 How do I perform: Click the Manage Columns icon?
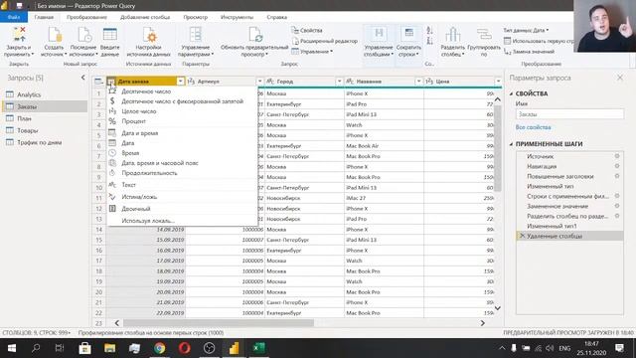click(x=379, y=35)
